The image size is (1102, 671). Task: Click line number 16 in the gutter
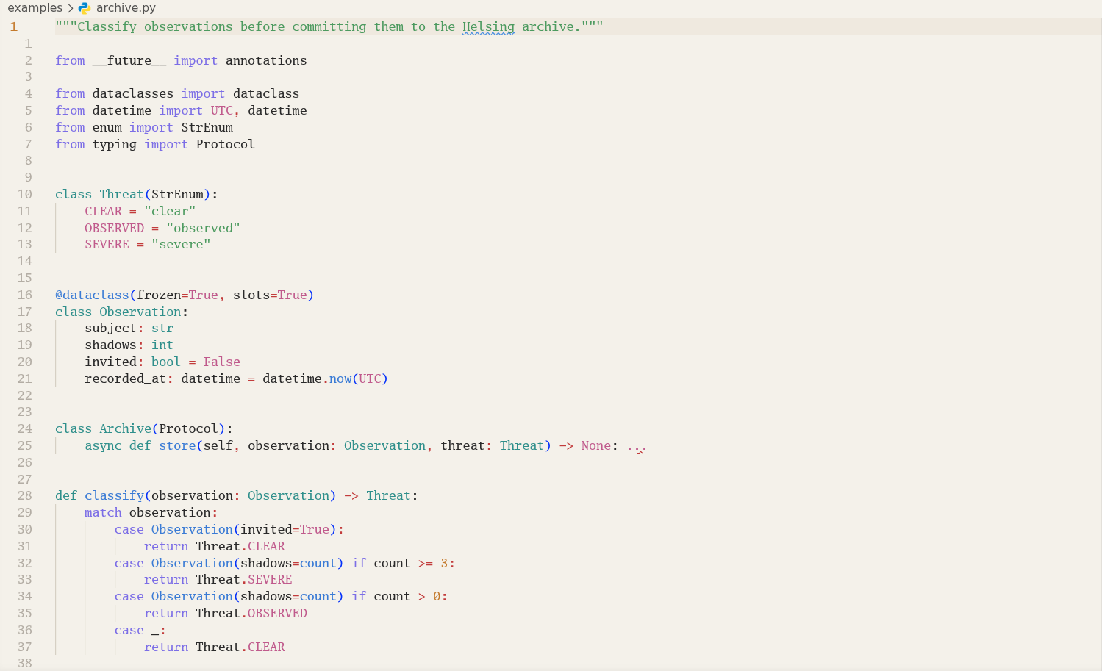pyautogui.click(x=25, y=295)
